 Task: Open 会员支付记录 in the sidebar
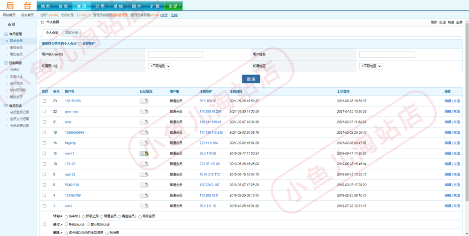click(19, 119)
